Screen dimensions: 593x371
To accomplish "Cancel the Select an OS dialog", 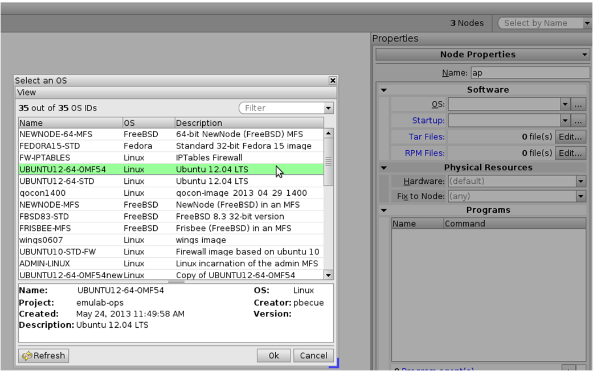I will [x=313, y=356].
